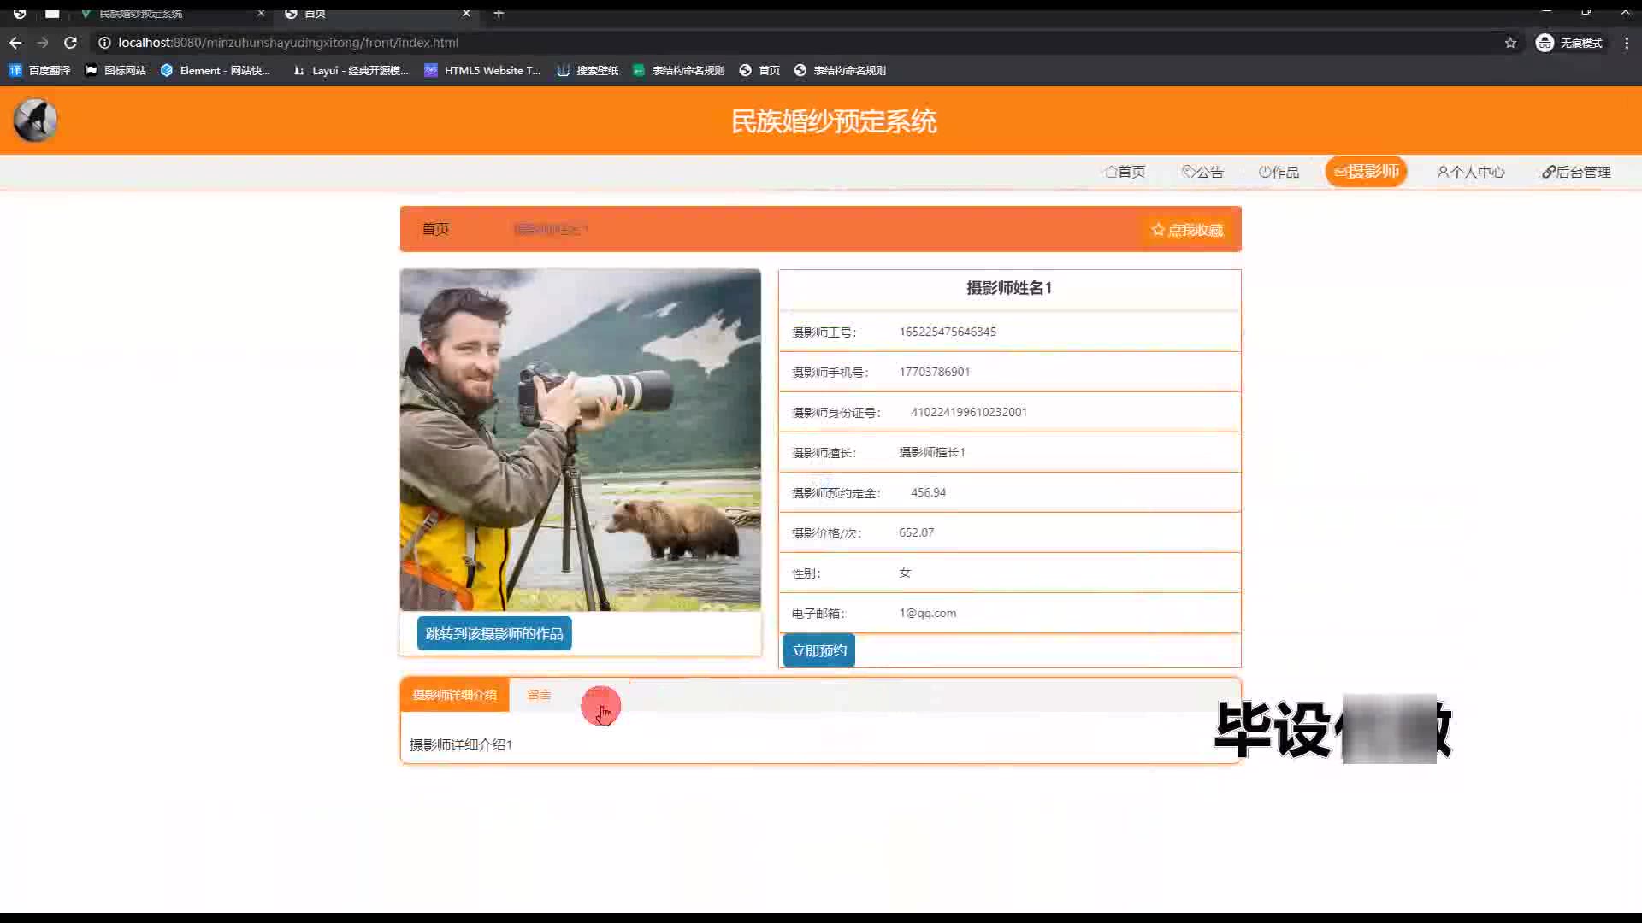Click the text 摄影师详细介绍1
Screen dimensions: 1642x923
click(461, 744)
